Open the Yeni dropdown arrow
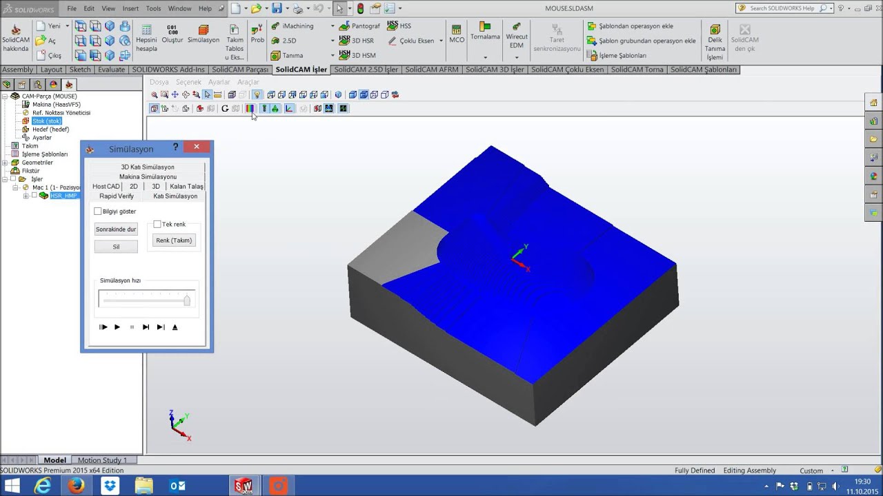 coord(67,26)
